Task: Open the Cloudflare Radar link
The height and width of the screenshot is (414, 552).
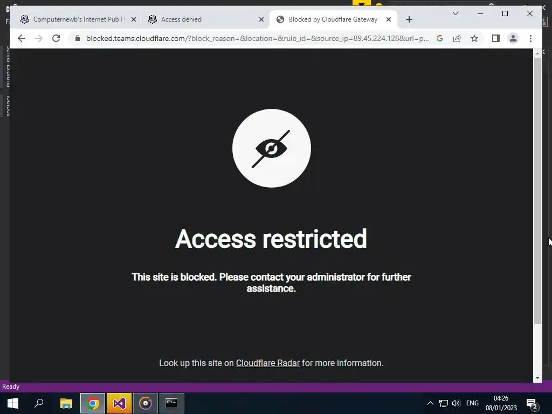Action: (x=267, y=363)
